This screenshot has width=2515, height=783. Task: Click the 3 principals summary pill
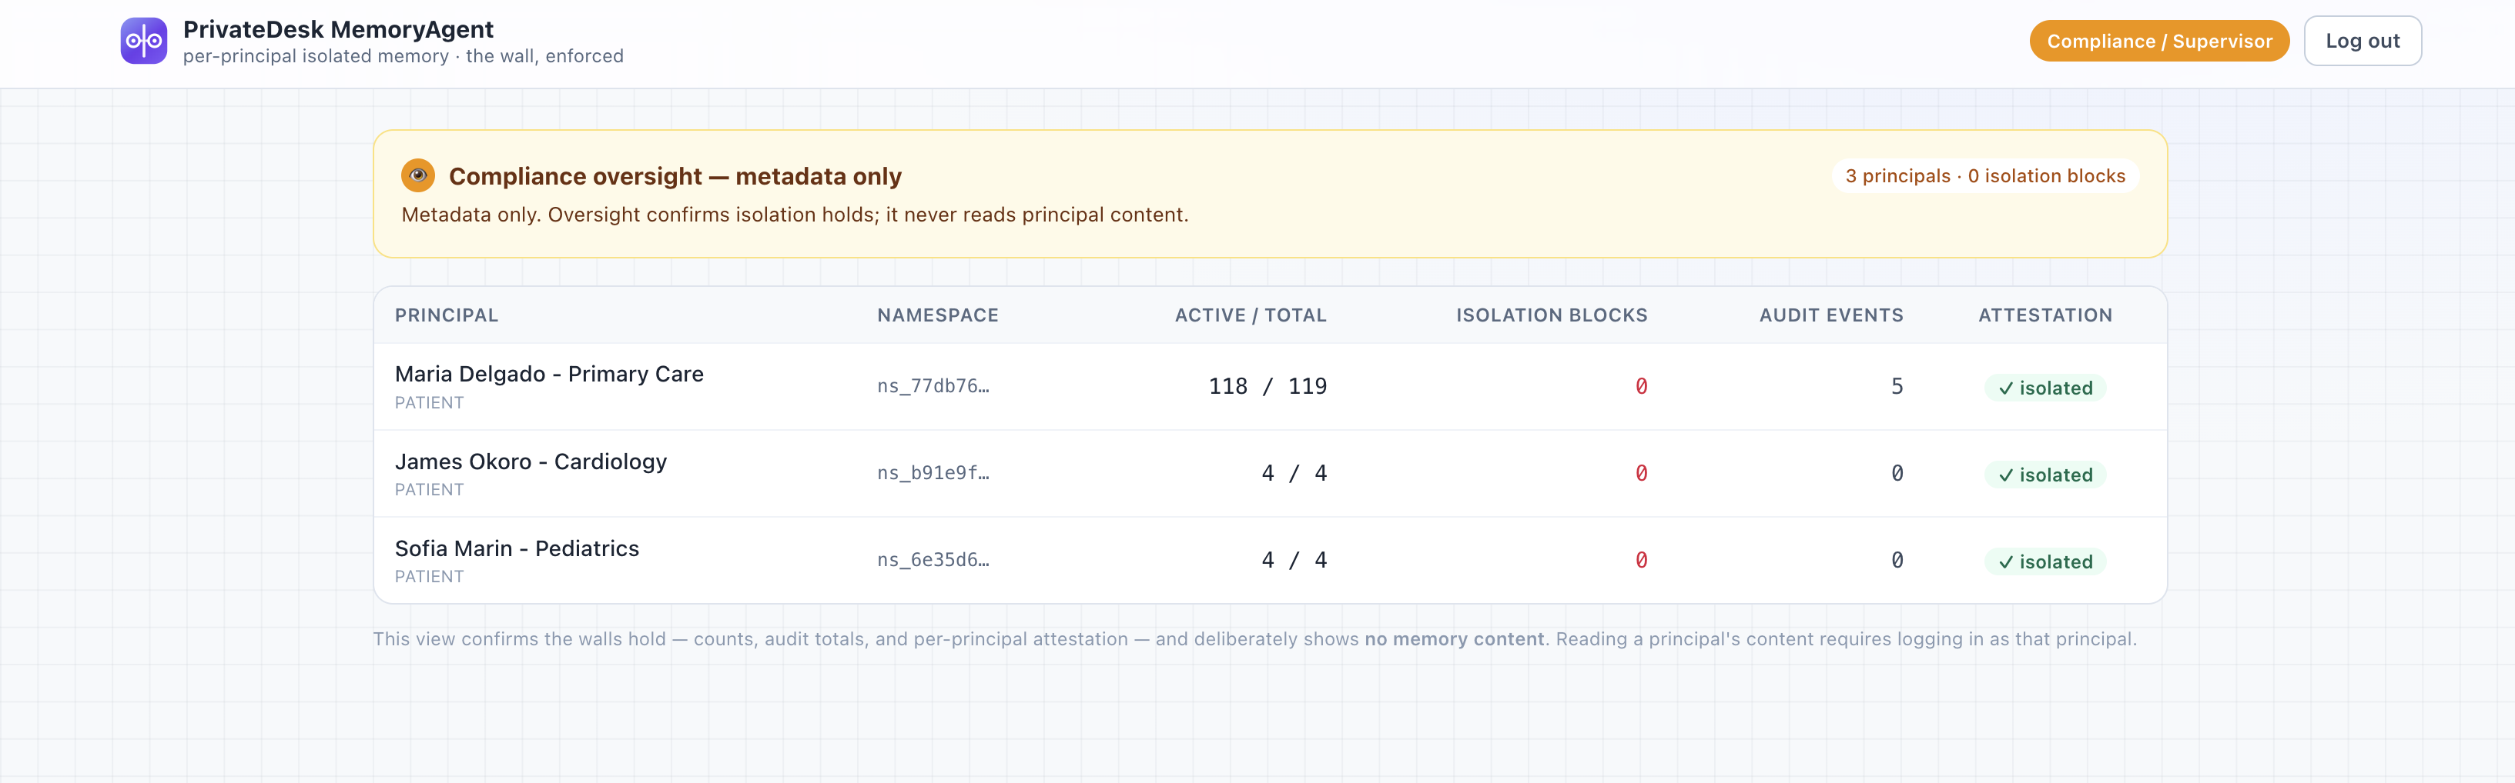click(x=1985, y=175)
